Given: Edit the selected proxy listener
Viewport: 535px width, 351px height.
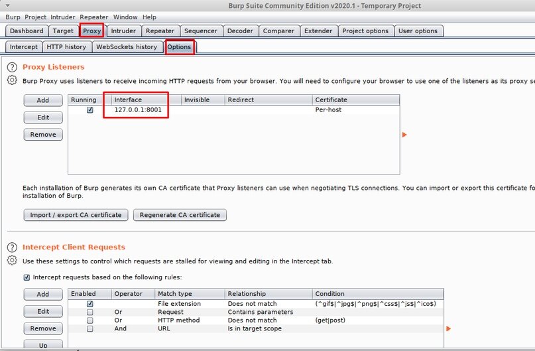Looking at the screenshot, I should click(x=43, y=117).
